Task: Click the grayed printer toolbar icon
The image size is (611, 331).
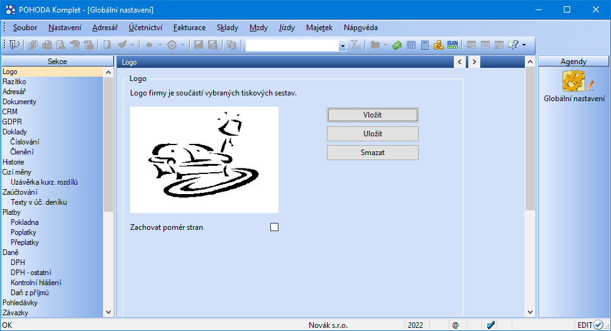Action: tap(47, 45)
